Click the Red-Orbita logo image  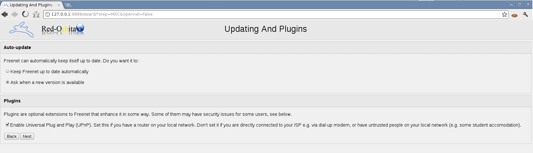(x=63, y=30)
